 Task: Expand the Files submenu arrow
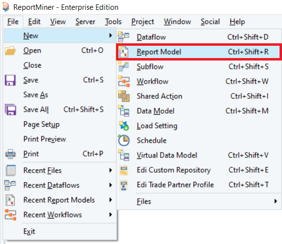tap(276, 201)
